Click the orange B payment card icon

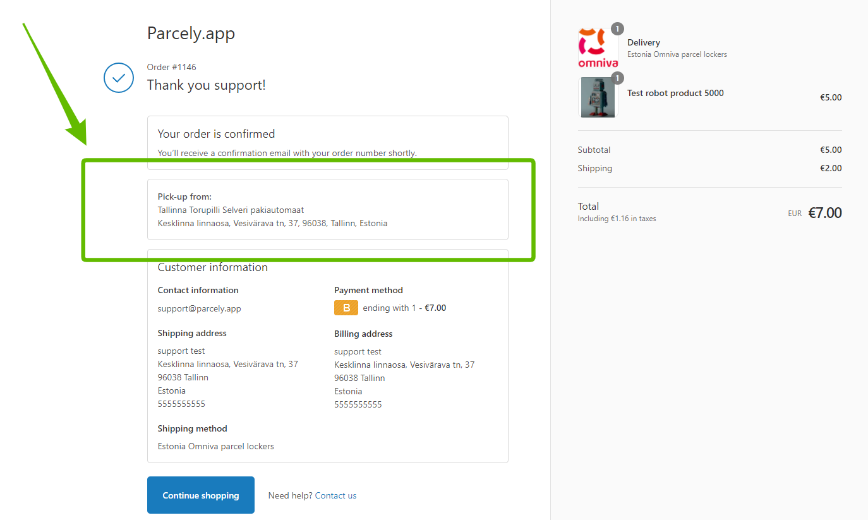pyautogui.click(x=346, y=308)
